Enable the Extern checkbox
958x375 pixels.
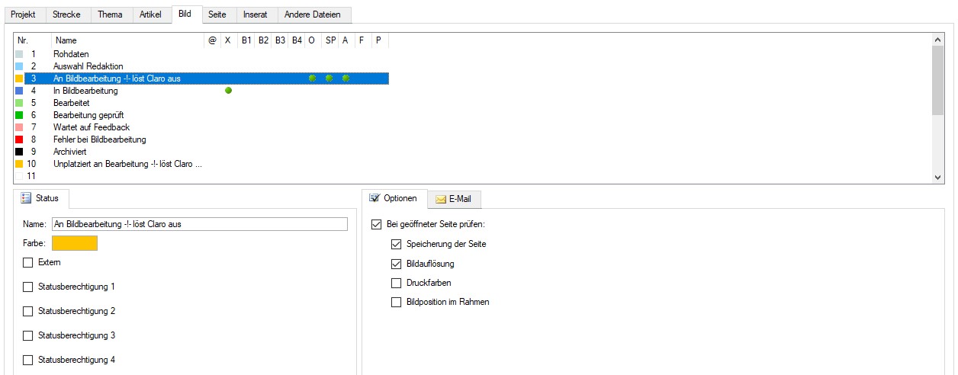click(28, 262)
